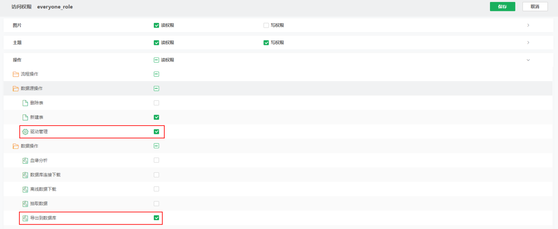This screenshot has height=229, width=558.
Task: Click the 导出到数据库 icon
Action: [25, 218]
